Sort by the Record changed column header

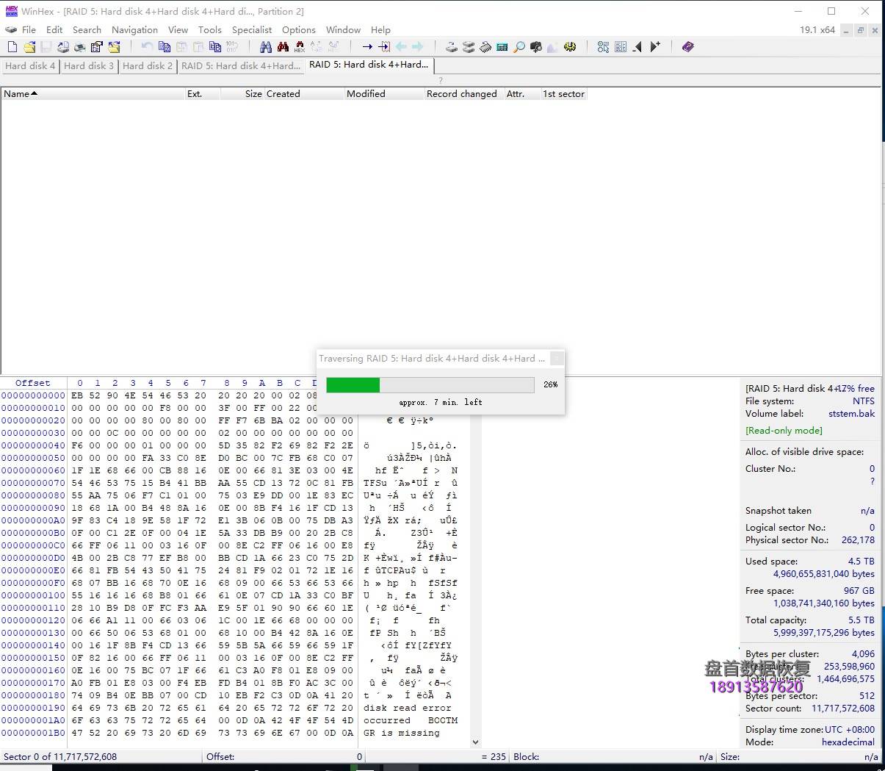tap(463, 94)
